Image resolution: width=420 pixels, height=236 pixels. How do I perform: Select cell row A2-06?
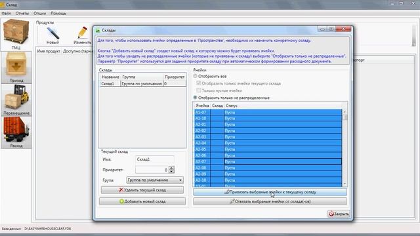coord(268,155)
